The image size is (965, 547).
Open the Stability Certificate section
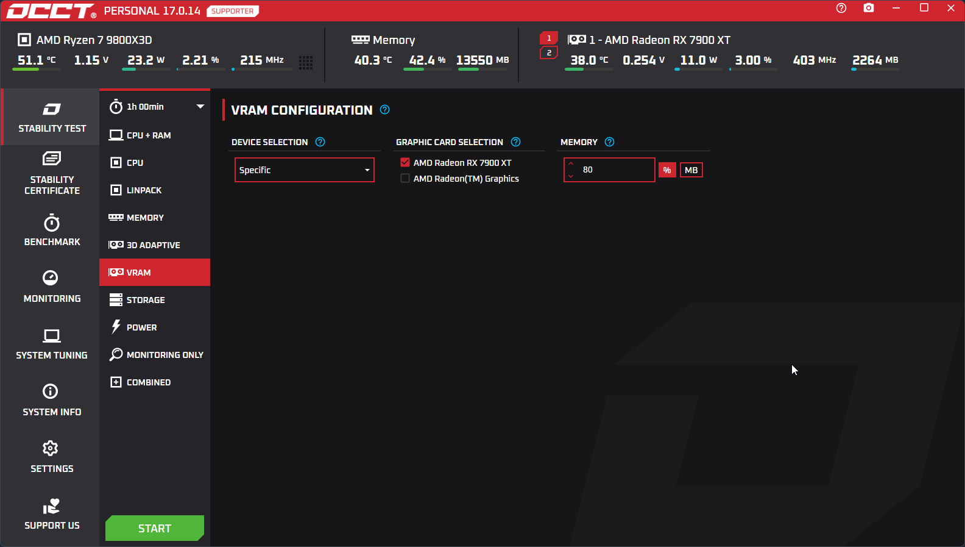(x=52, y=174)
